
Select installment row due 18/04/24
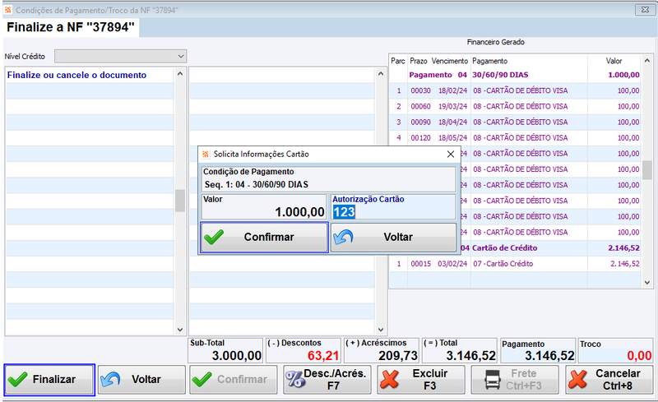515,122
